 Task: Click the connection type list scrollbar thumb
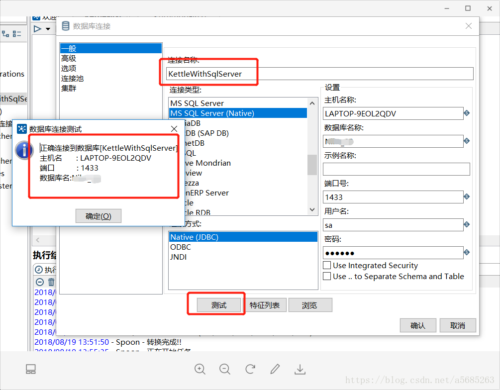click(x=312, y=165)
